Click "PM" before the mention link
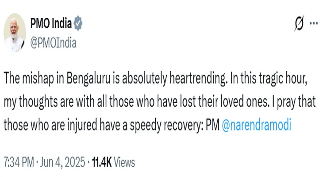 click(212, 125)
